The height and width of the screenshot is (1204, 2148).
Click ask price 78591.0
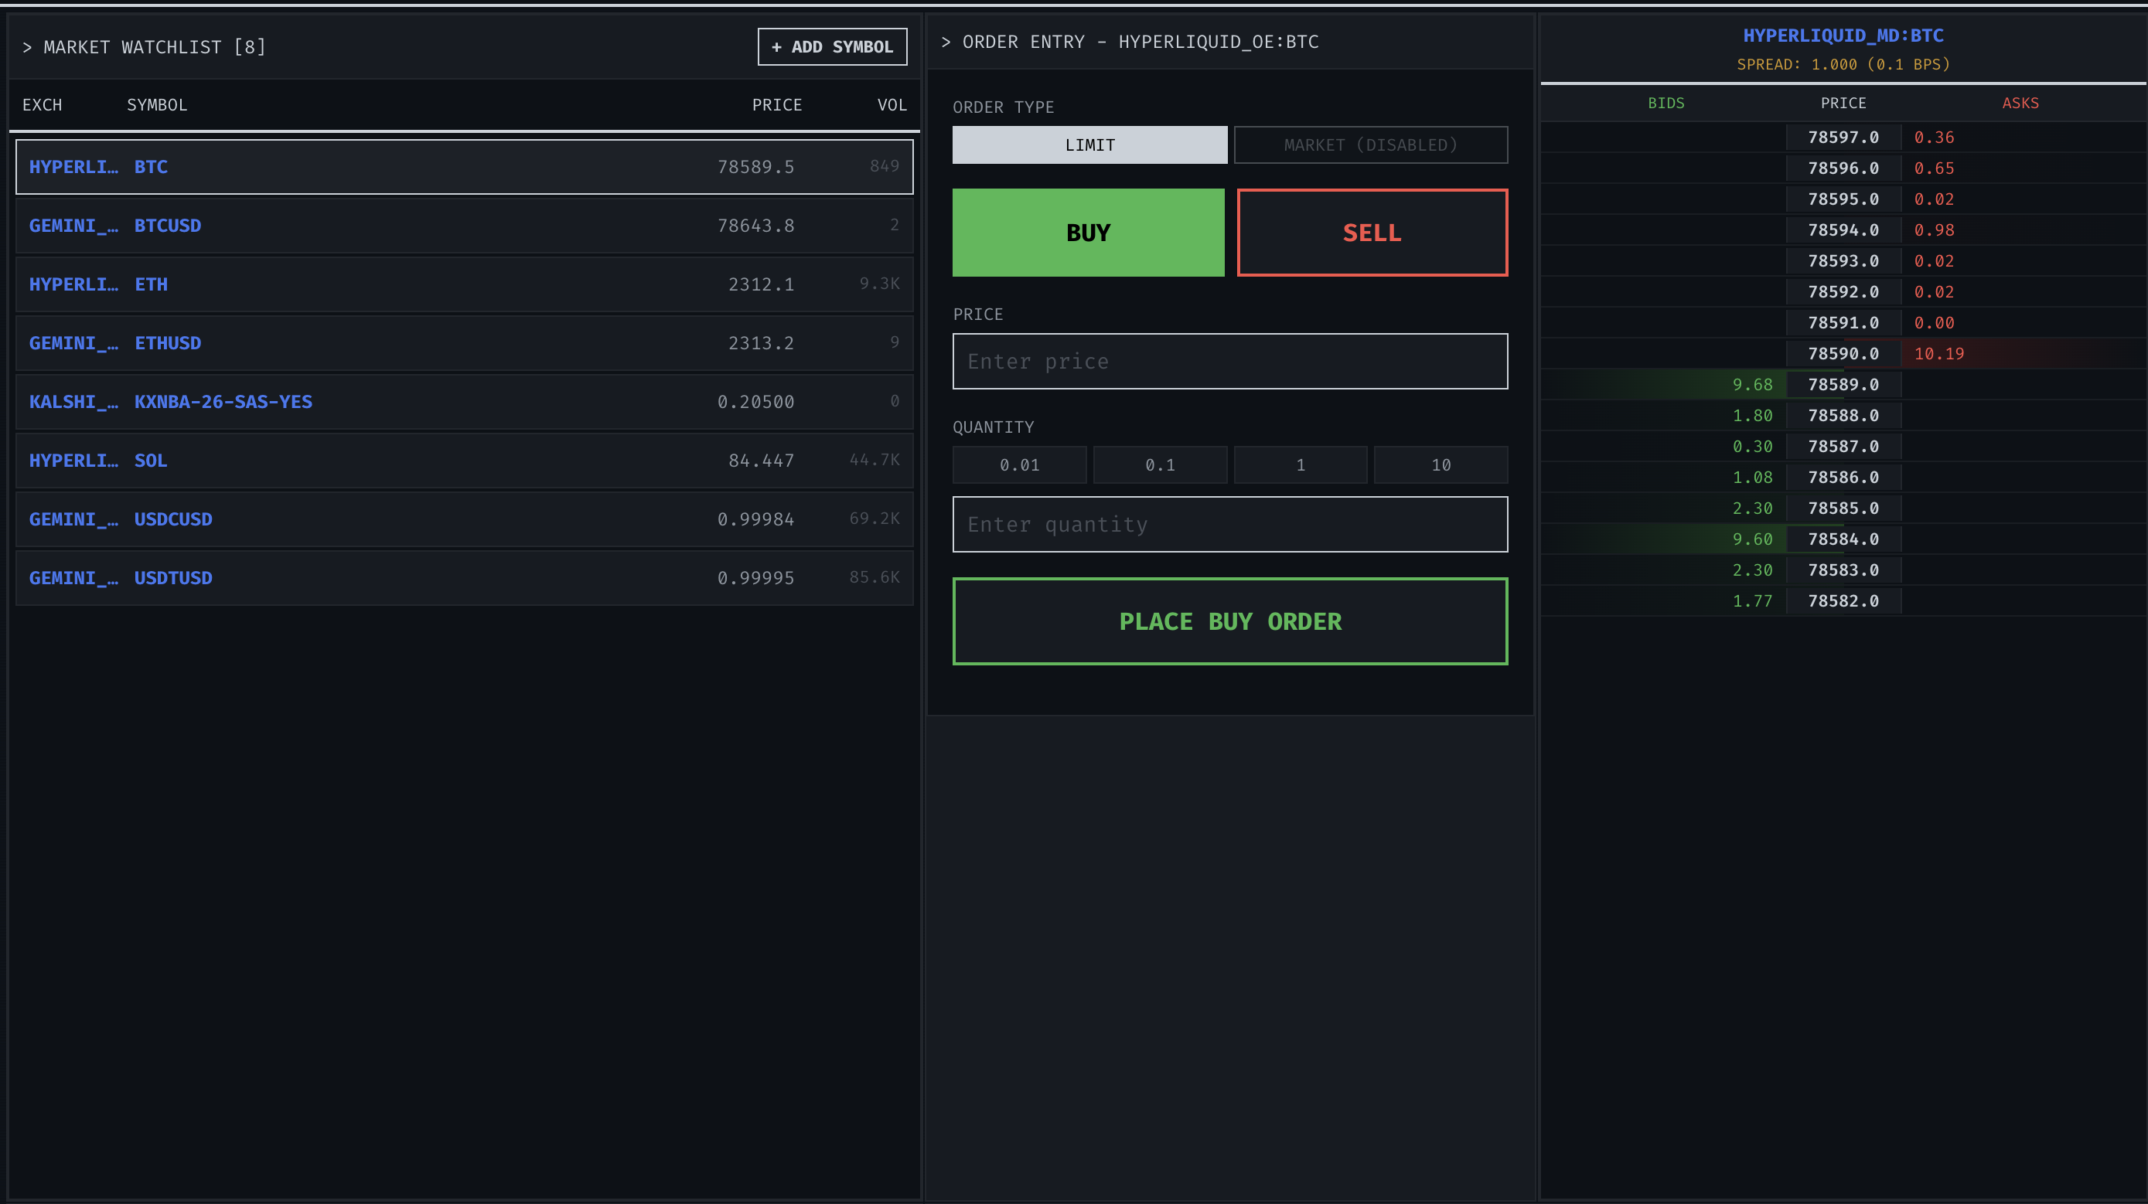click(x=1843, y=322)
